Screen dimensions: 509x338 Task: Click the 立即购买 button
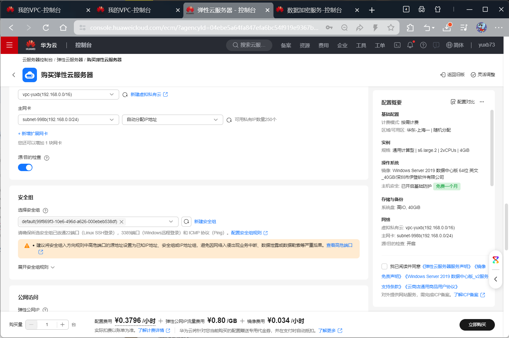click(477, 325)
